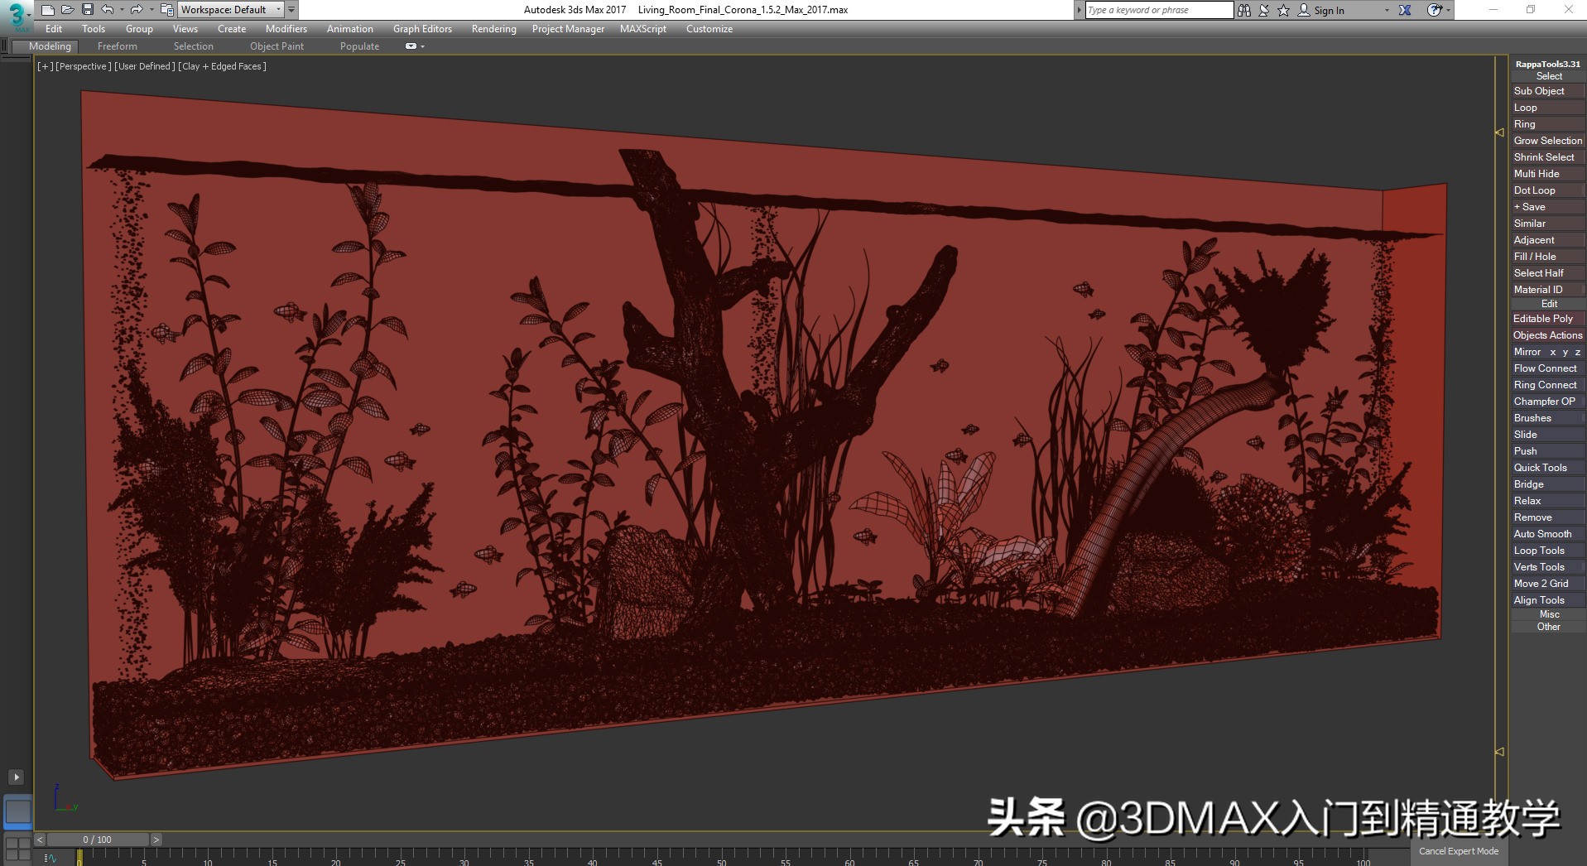Click the Auto Smooth button
This screenshot has width=1587, height=866.
[x=1542, y=534]
